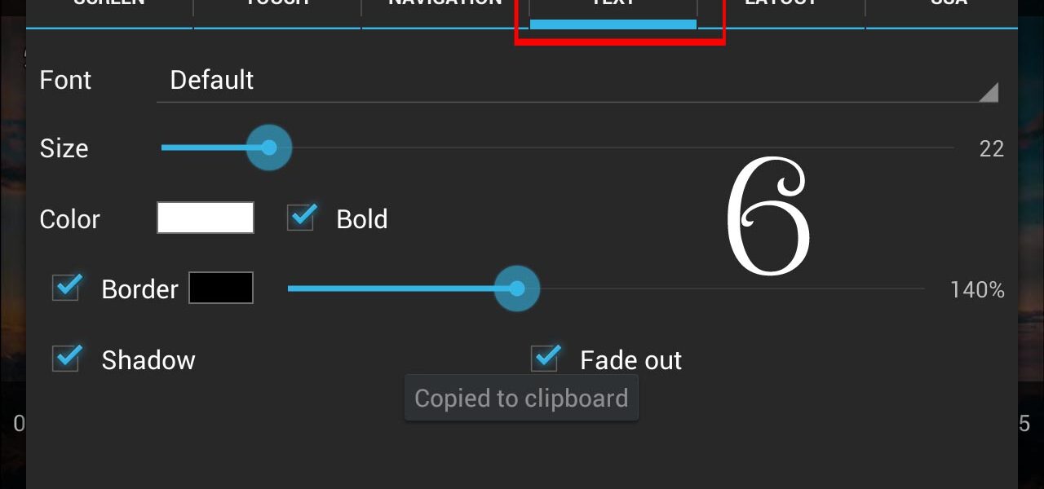Screen dimensions: 1044x489
Task: Switch to the Navigation tab
Action: point(445,8)
